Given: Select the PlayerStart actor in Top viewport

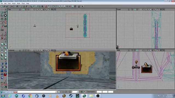Looking at the screenshot, I should point(35,26).
